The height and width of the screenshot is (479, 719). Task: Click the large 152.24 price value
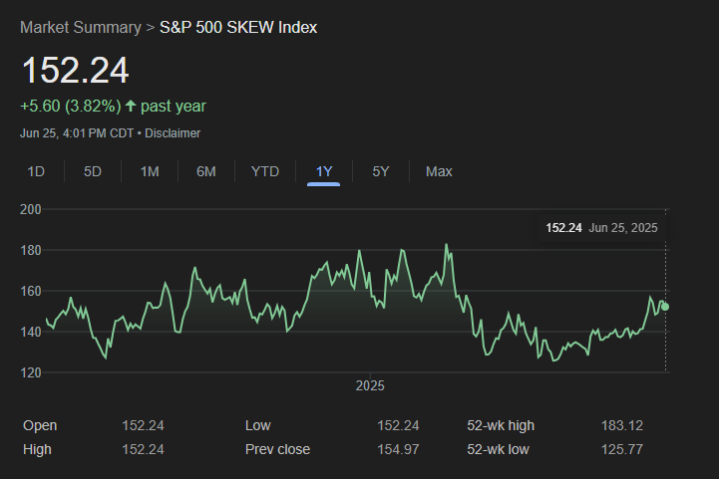[x=75, y=70]
